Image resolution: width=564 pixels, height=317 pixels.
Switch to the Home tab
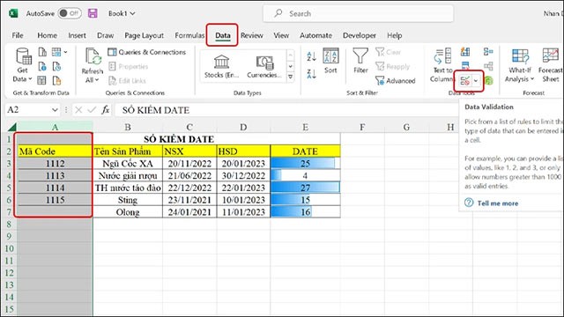click(x=47, y=35)
